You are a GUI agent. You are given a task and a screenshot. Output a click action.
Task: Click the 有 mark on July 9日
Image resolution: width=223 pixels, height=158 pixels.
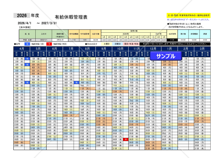[77, 82]
